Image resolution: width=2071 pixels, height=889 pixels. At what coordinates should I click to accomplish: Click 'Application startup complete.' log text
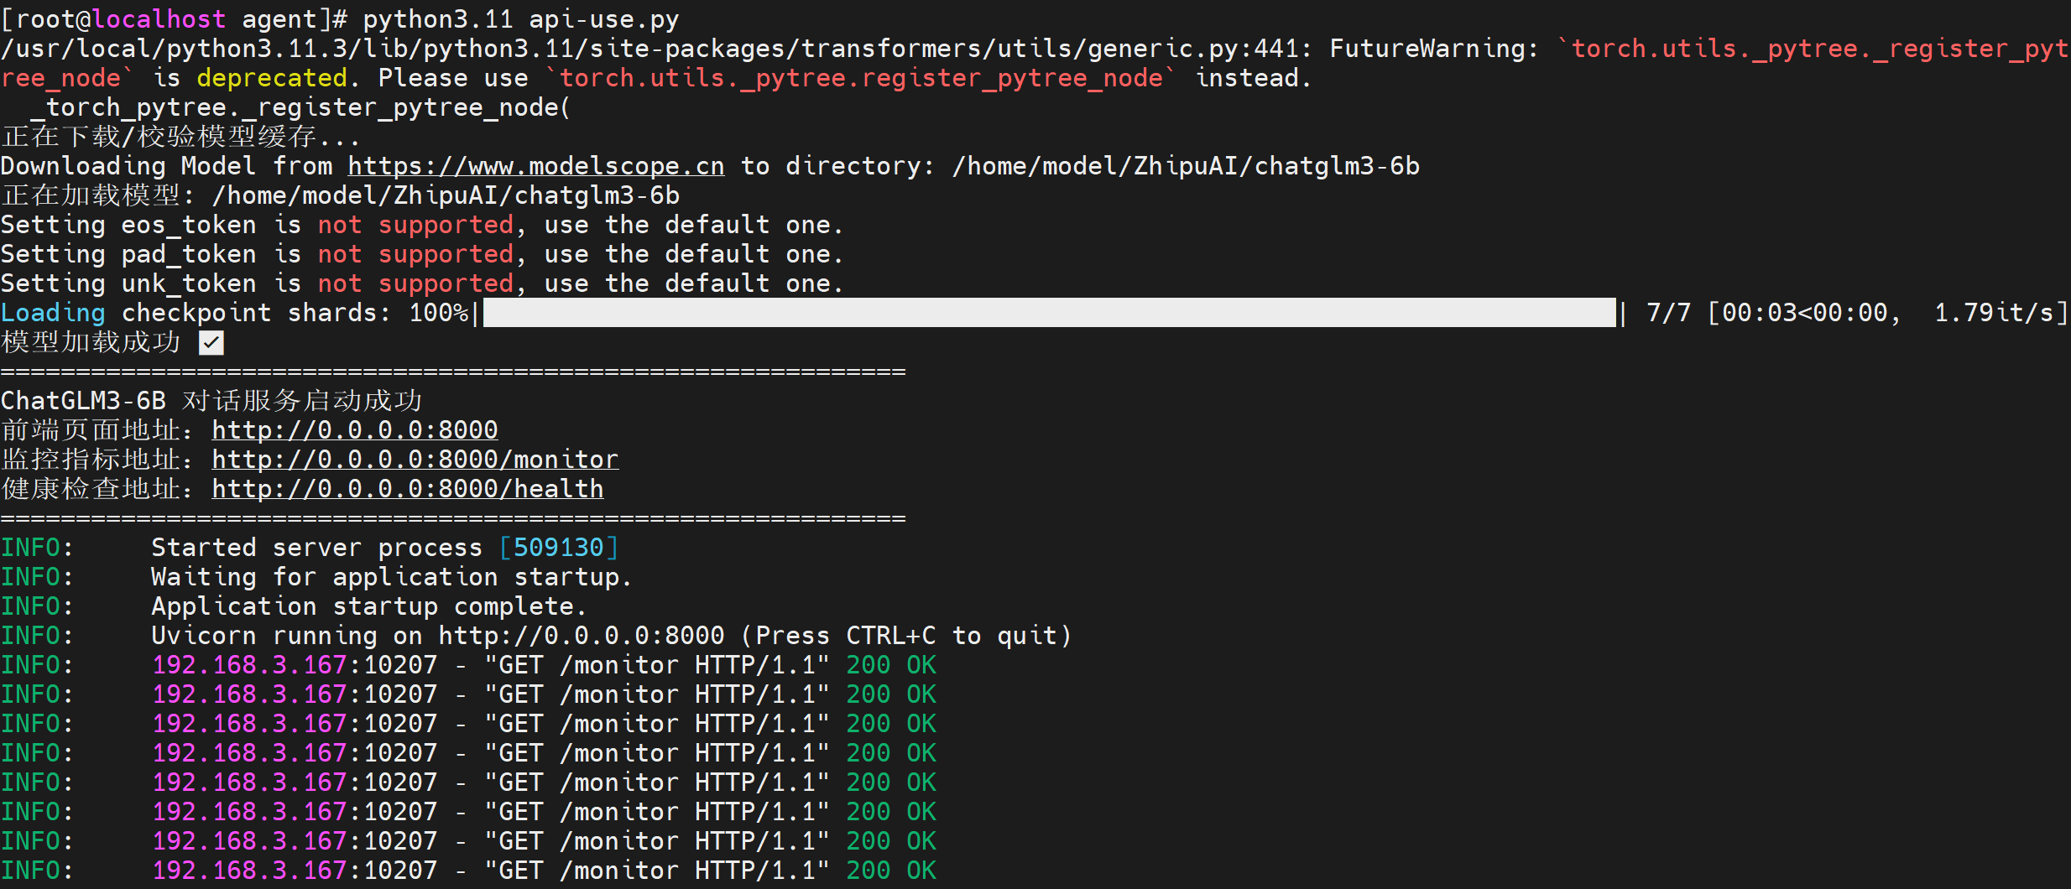369,606
